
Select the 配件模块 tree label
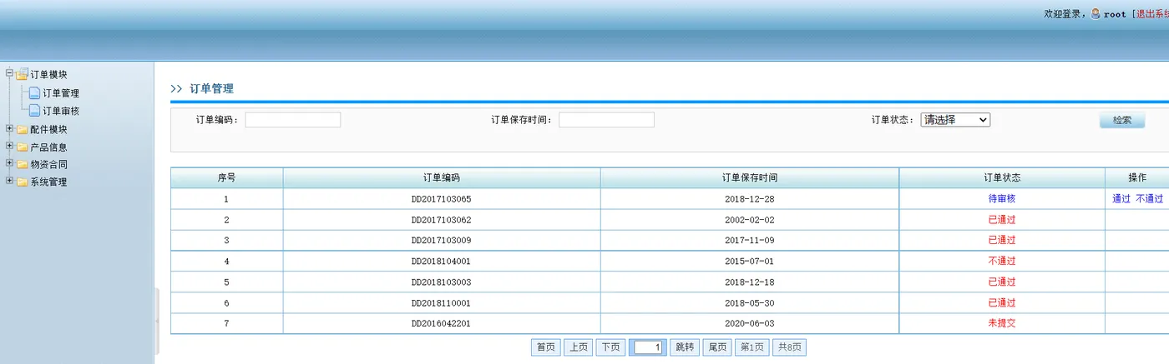[48, 130]
